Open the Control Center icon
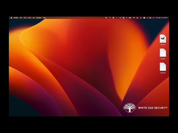 pos(150,18)
